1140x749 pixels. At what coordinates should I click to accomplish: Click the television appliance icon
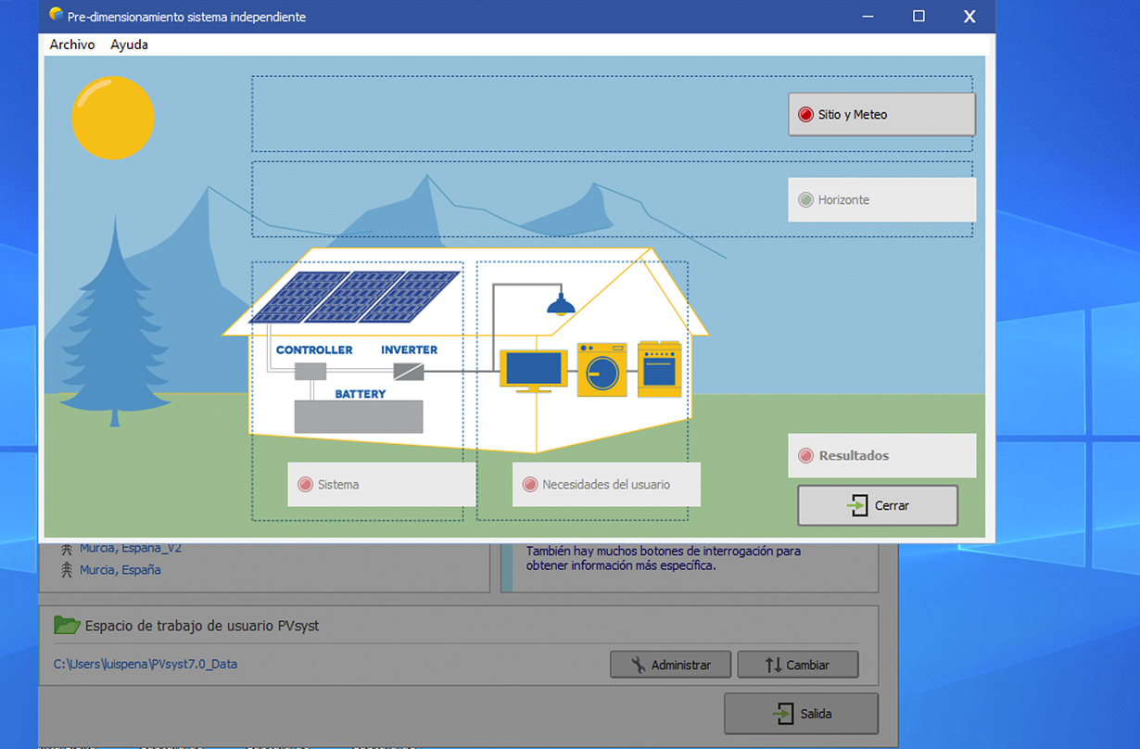(x=533, y=369)
